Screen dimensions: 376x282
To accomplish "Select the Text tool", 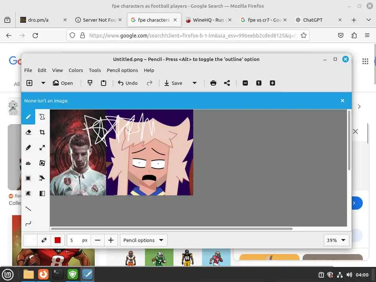I will click(28, 163).
